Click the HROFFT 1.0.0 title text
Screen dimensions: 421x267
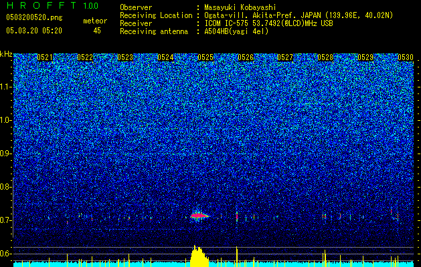click(53, 5)
